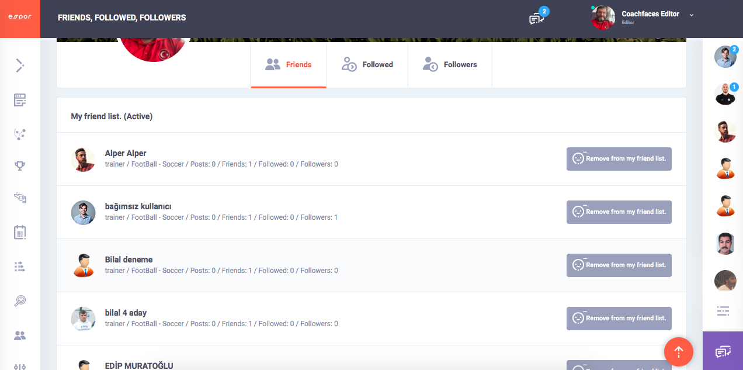Screen dimensions: 743x370
Task: Click the trophy icon in left sidebar
Action: (20, 166)
